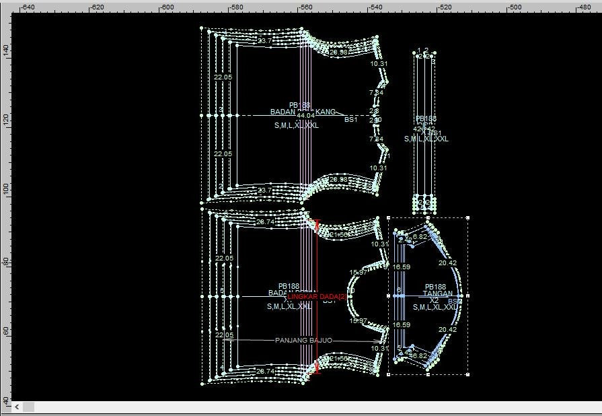Click the bottom-right selection handle of sleeve box
Image resolution: width=602 pixels, height=416 pixels.
(467, 374)
